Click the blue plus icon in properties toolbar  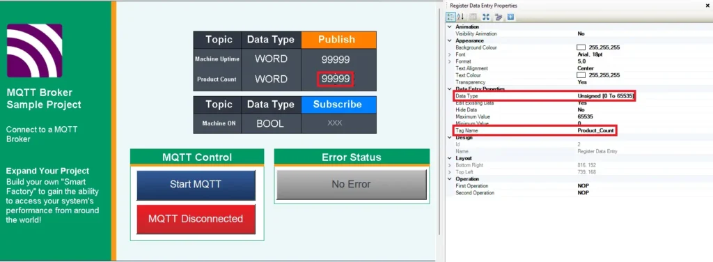pos(510,17)
